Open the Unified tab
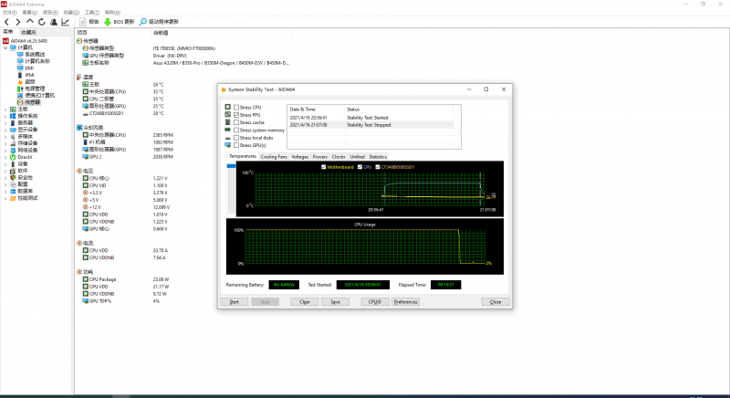Image resolution: width=730 pixels, height=398 pixels. (357, 157)
